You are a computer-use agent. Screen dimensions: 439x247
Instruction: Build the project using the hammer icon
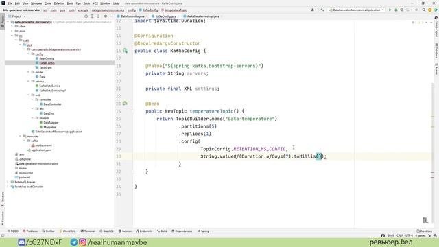[322, 10]
